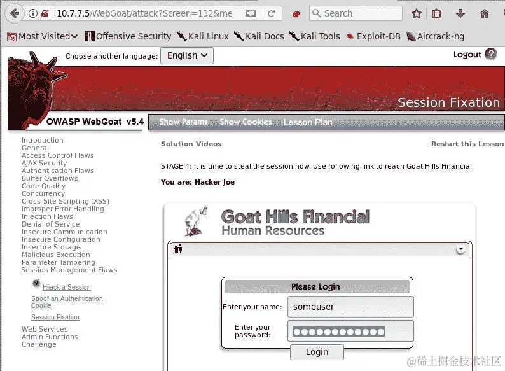The image size is (505, 371).
Task: Expand Web Services category
Action: pos(45,329)
